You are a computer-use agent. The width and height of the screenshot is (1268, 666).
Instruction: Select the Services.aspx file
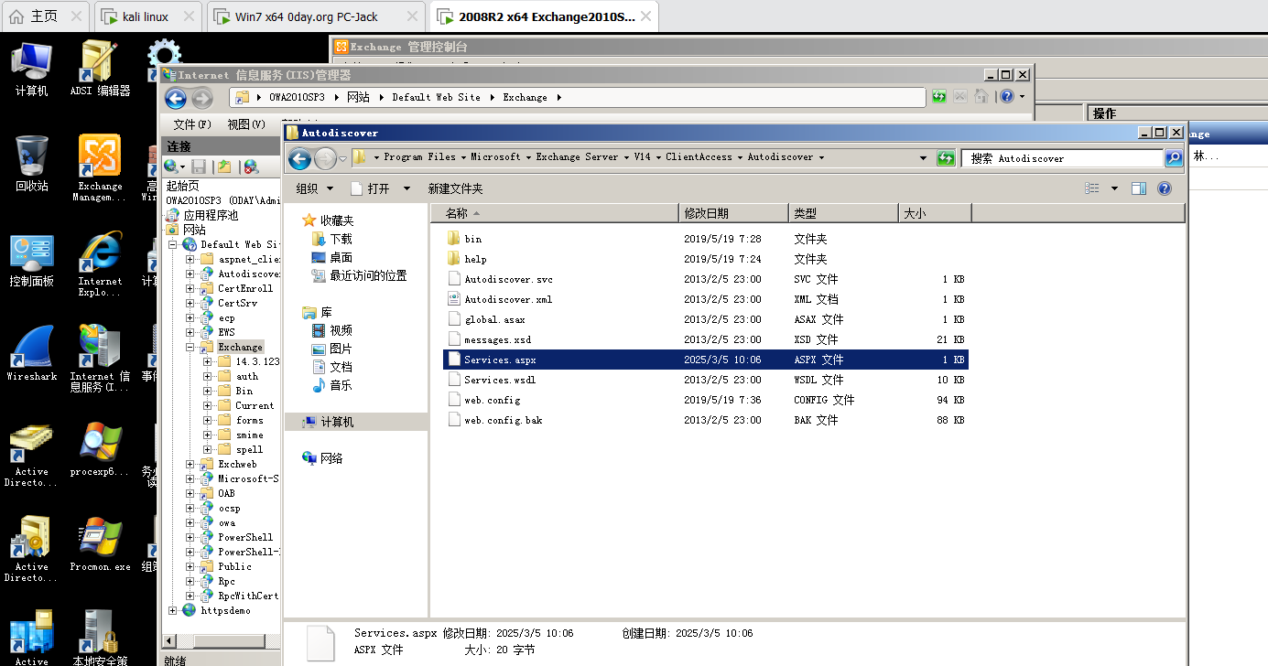point(705,360)
